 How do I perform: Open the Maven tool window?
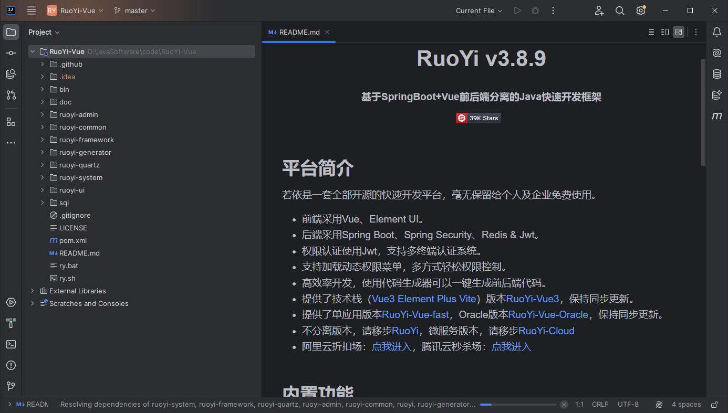[717, 116]
